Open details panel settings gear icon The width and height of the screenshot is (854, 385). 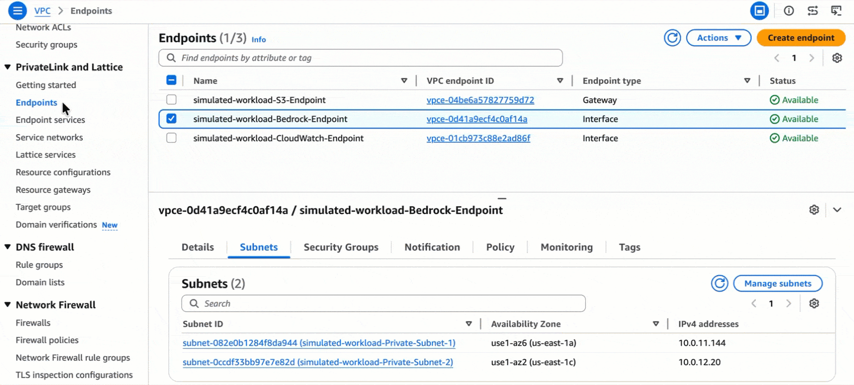click(814, 210)
